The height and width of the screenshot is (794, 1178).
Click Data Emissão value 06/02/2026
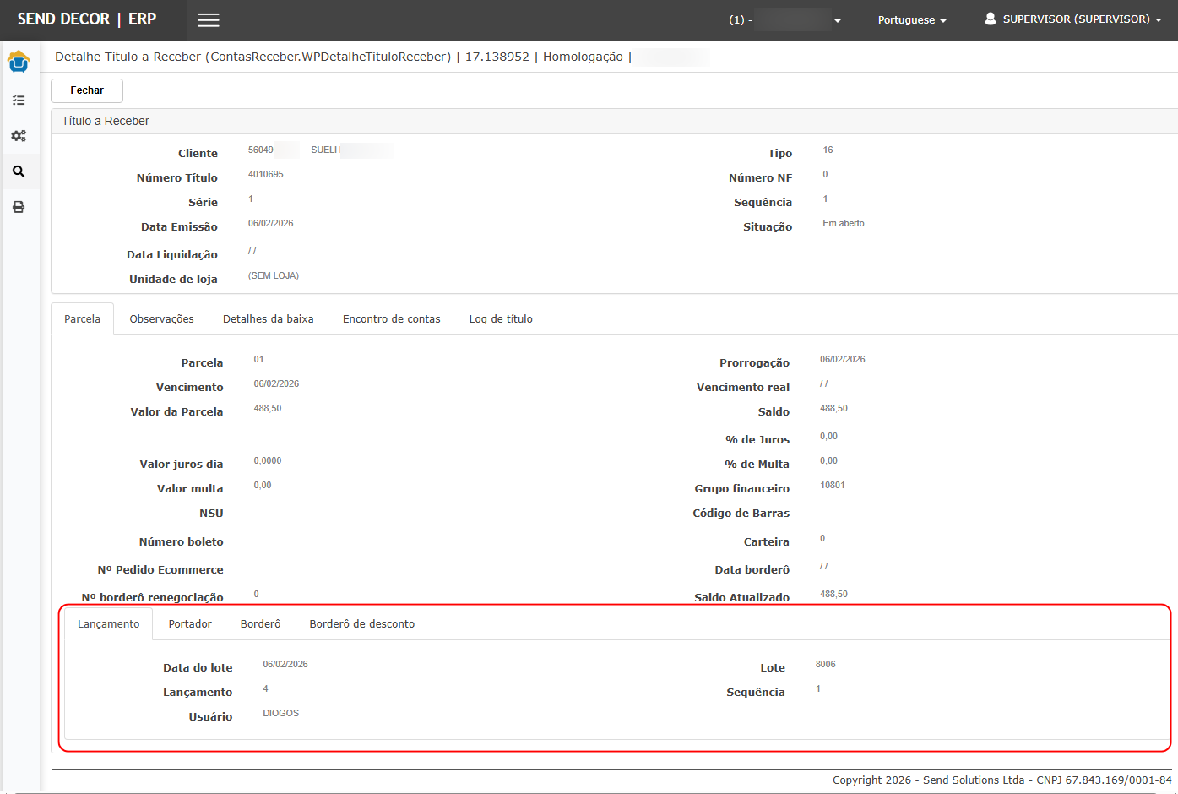click(271, 224)
